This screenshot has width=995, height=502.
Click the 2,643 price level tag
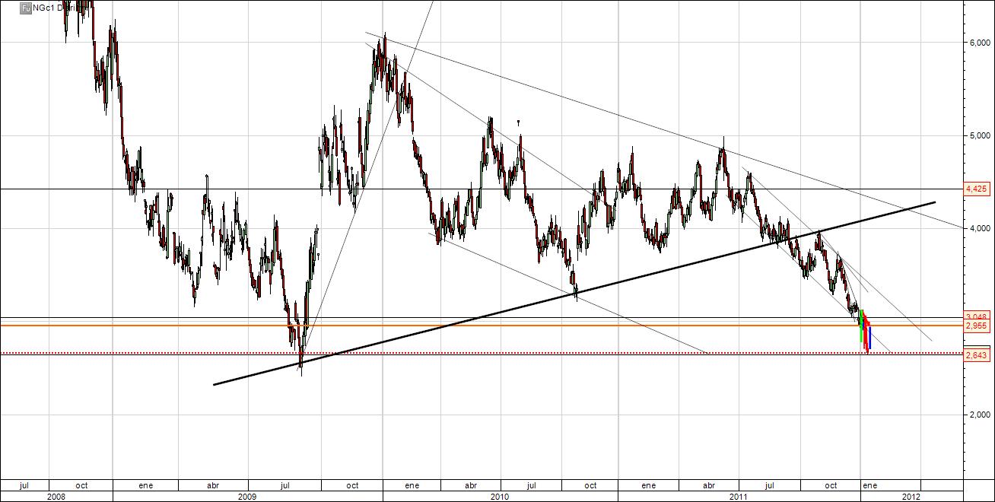click(975, 354)
